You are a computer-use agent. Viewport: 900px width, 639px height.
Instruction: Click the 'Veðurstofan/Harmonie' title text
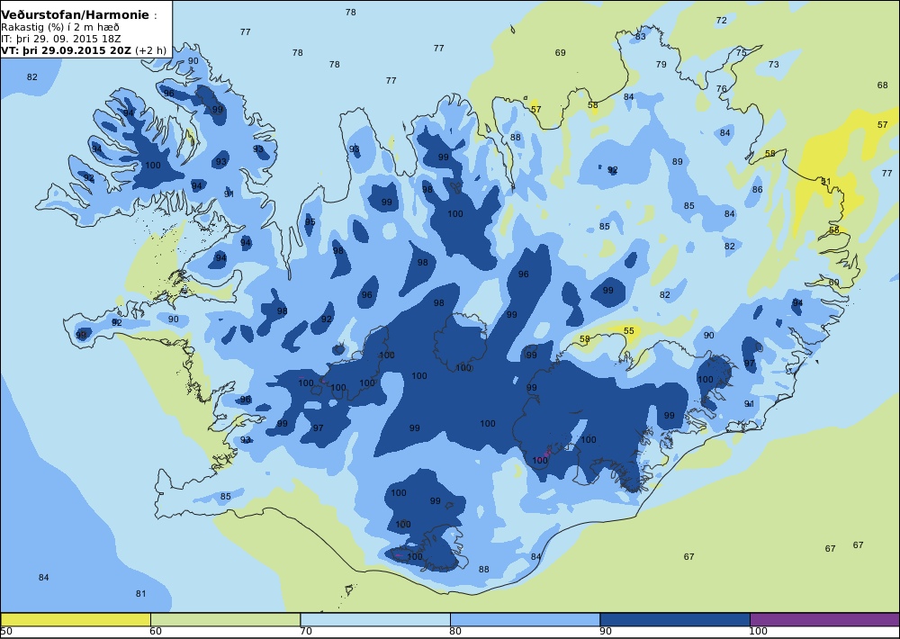point(75,15)
